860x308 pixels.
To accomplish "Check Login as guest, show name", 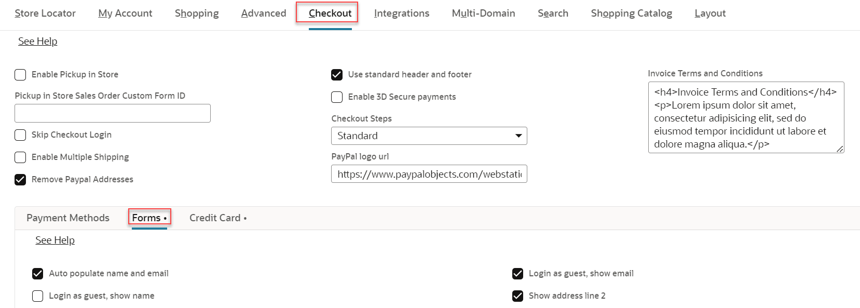I will click(x=38, y=296).
